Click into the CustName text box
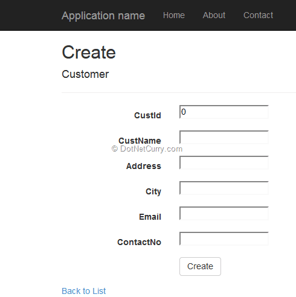Image resolution: width=296 pixels, height=297 pixels. [x=224, y=137]
